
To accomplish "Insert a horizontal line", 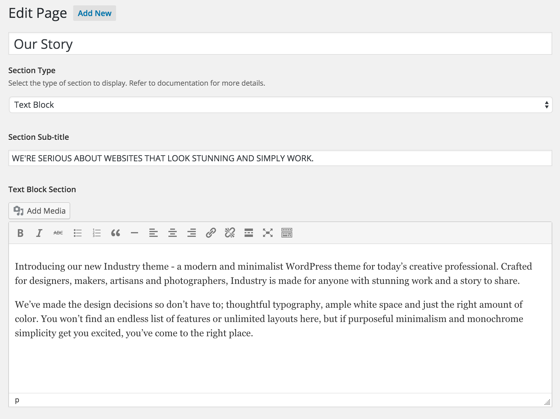I will coord(134,233).
